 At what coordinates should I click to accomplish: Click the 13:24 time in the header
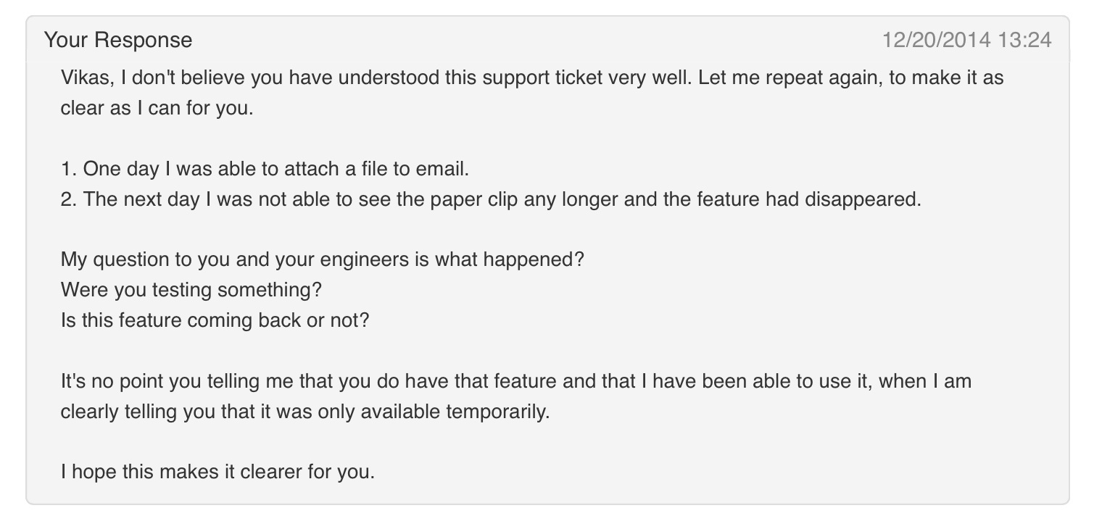pyautogui.click(x=1024, y=40)
